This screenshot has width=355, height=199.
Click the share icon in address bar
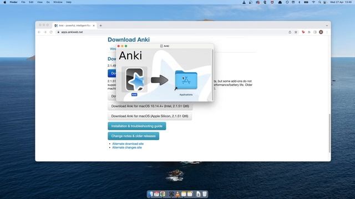290,32
